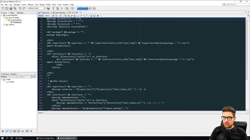Toggle the fifth Navigator filter button
The image size is (250, 140).
coord(19,131)
